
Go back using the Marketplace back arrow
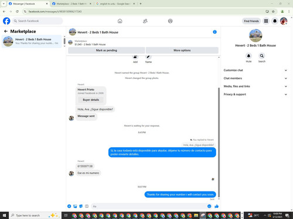point(6,31)
